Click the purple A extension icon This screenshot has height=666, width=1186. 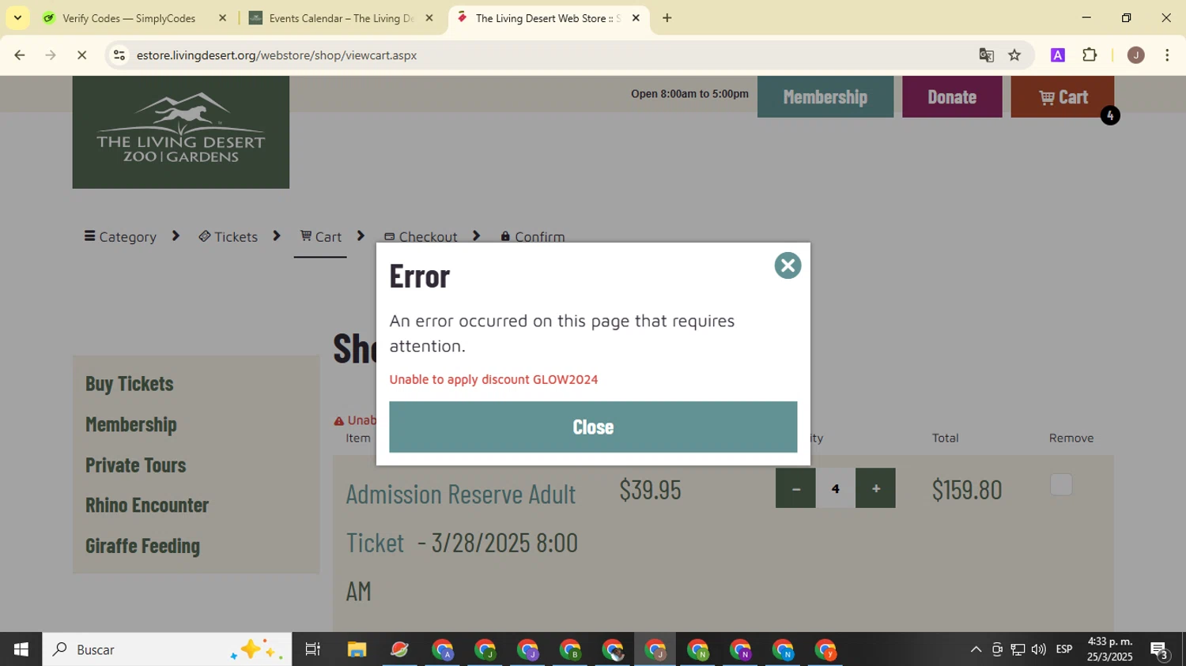coord(1058,55)
